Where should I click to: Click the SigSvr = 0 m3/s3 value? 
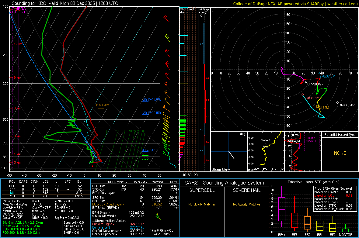[67, 218]
